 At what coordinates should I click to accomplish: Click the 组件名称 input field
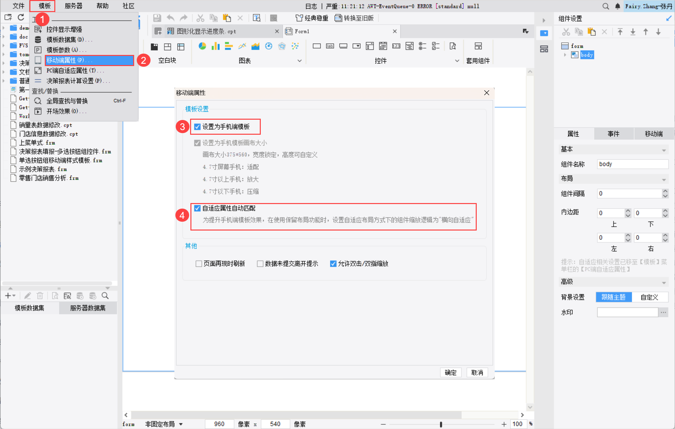click(632, 164)
